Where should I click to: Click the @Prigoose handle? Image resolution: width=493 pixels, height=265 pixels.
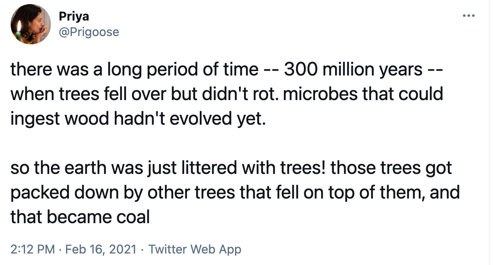(x=89, y=31)
